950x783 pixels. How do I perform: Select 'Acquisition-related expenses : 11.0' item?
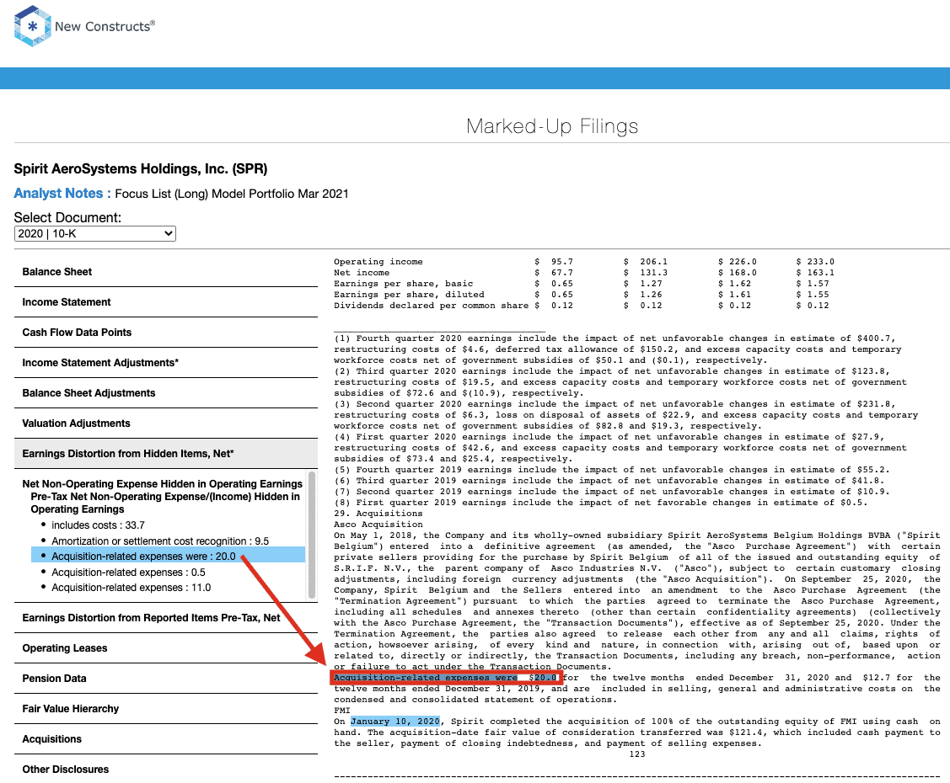tap(131, 588)
